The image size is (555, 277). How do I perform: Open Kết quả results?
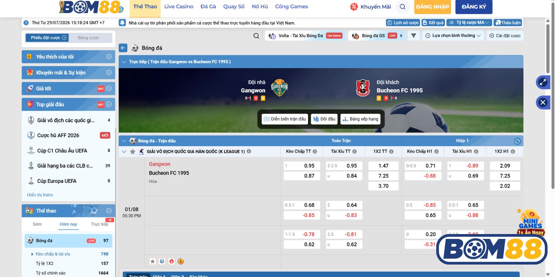tap(433, 23)
